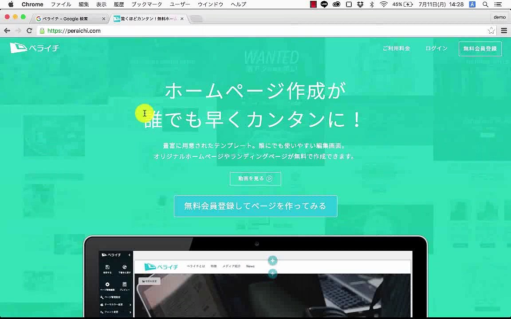
Task: Open Bluetooth status in menu bar
Action: point(372,4)
